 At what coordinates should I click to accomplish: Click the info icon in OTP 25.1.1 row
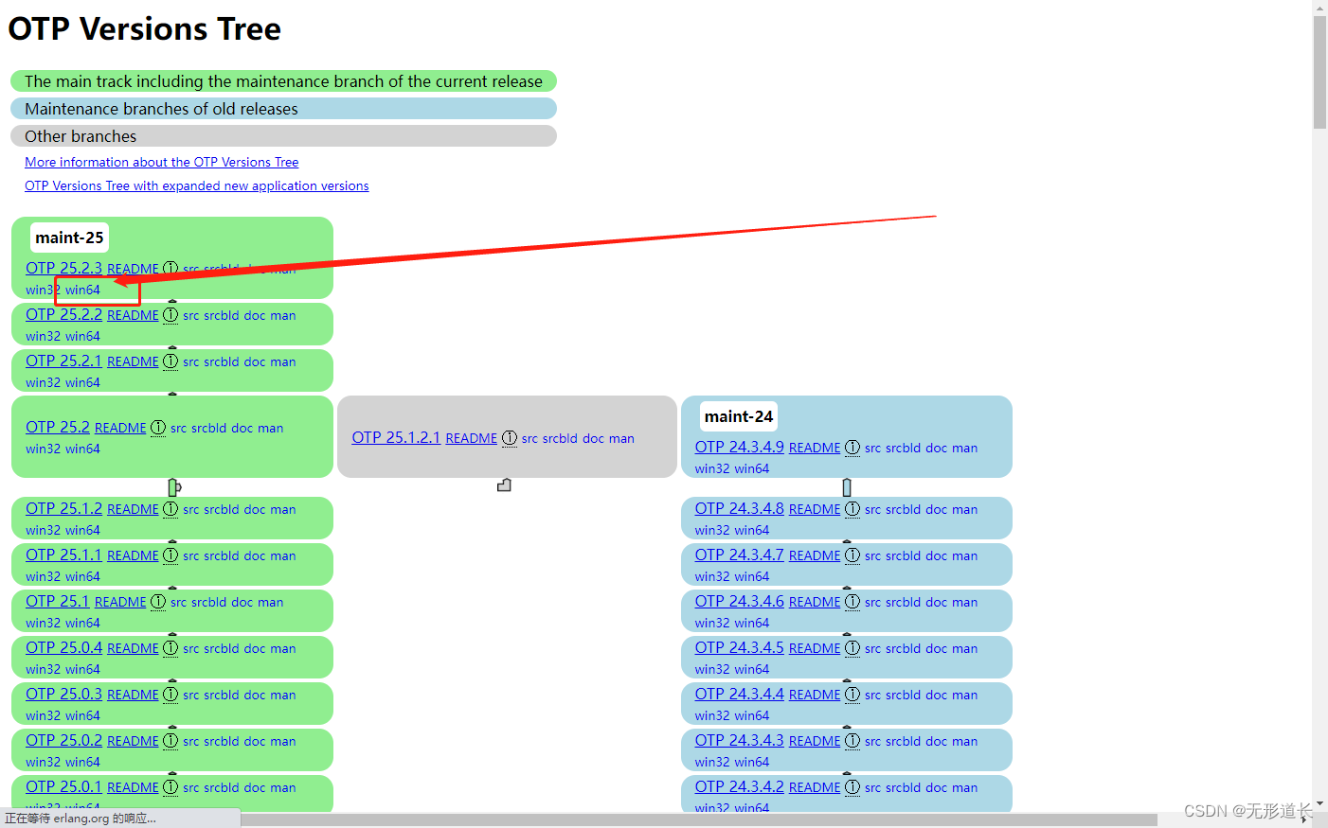(170, 555)
